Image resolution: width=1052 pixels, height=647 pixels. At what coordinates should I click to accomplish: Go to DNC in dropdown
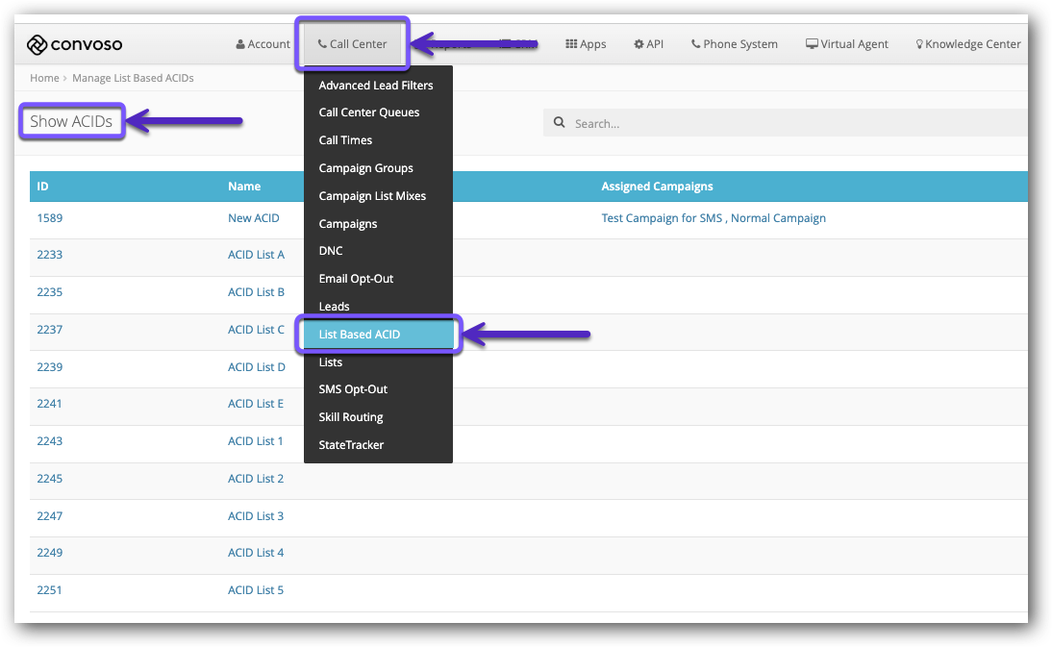pos(331,251)
